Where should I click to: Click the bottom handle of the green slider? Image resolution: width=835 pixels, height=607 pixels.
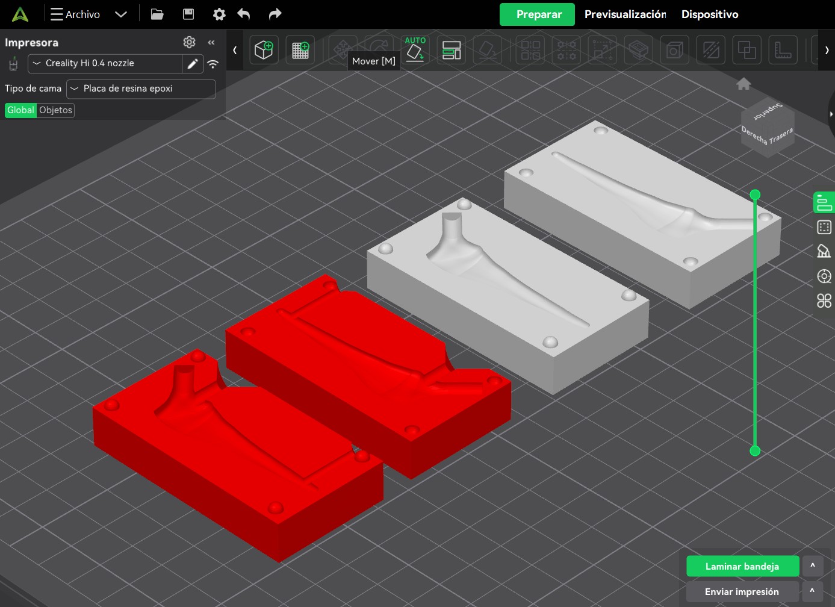click(x=755, y=450)
